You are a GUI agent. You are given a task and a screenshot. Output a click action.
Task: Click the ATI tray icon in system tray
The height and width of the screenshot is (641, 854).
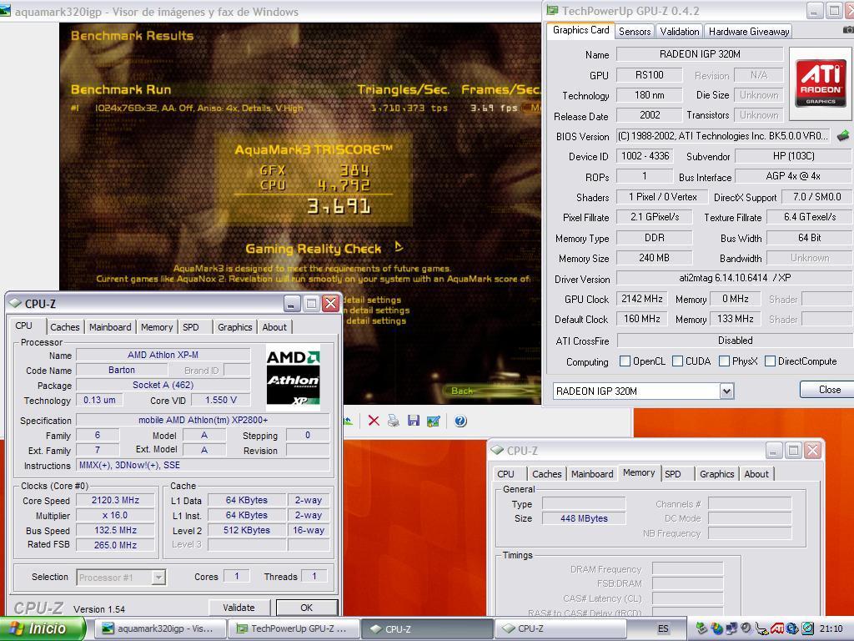pyautogui.click(x=777, y=629)
